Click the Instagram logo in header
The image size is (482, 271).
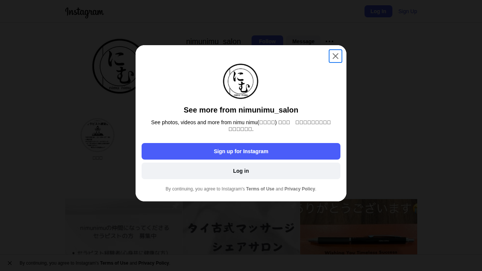tap(84, 12)
